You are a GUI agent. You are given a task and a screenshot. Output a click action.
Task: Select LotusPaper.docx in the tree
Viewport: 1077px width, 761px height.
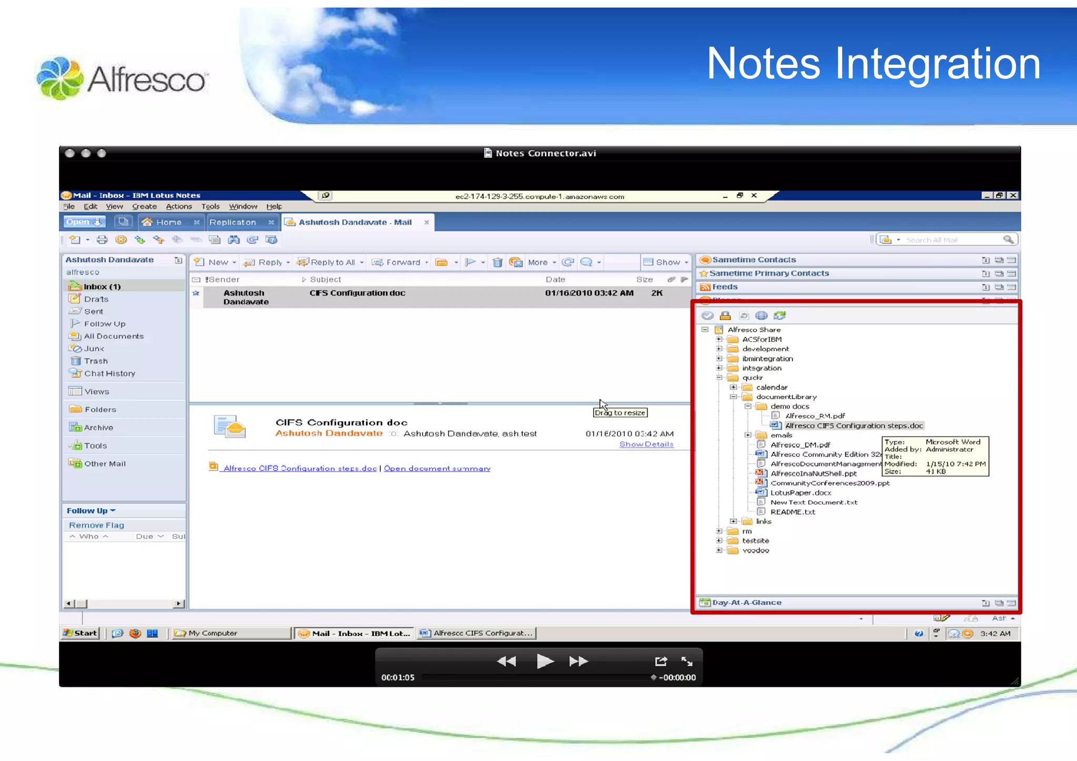(x=800, y=493)
